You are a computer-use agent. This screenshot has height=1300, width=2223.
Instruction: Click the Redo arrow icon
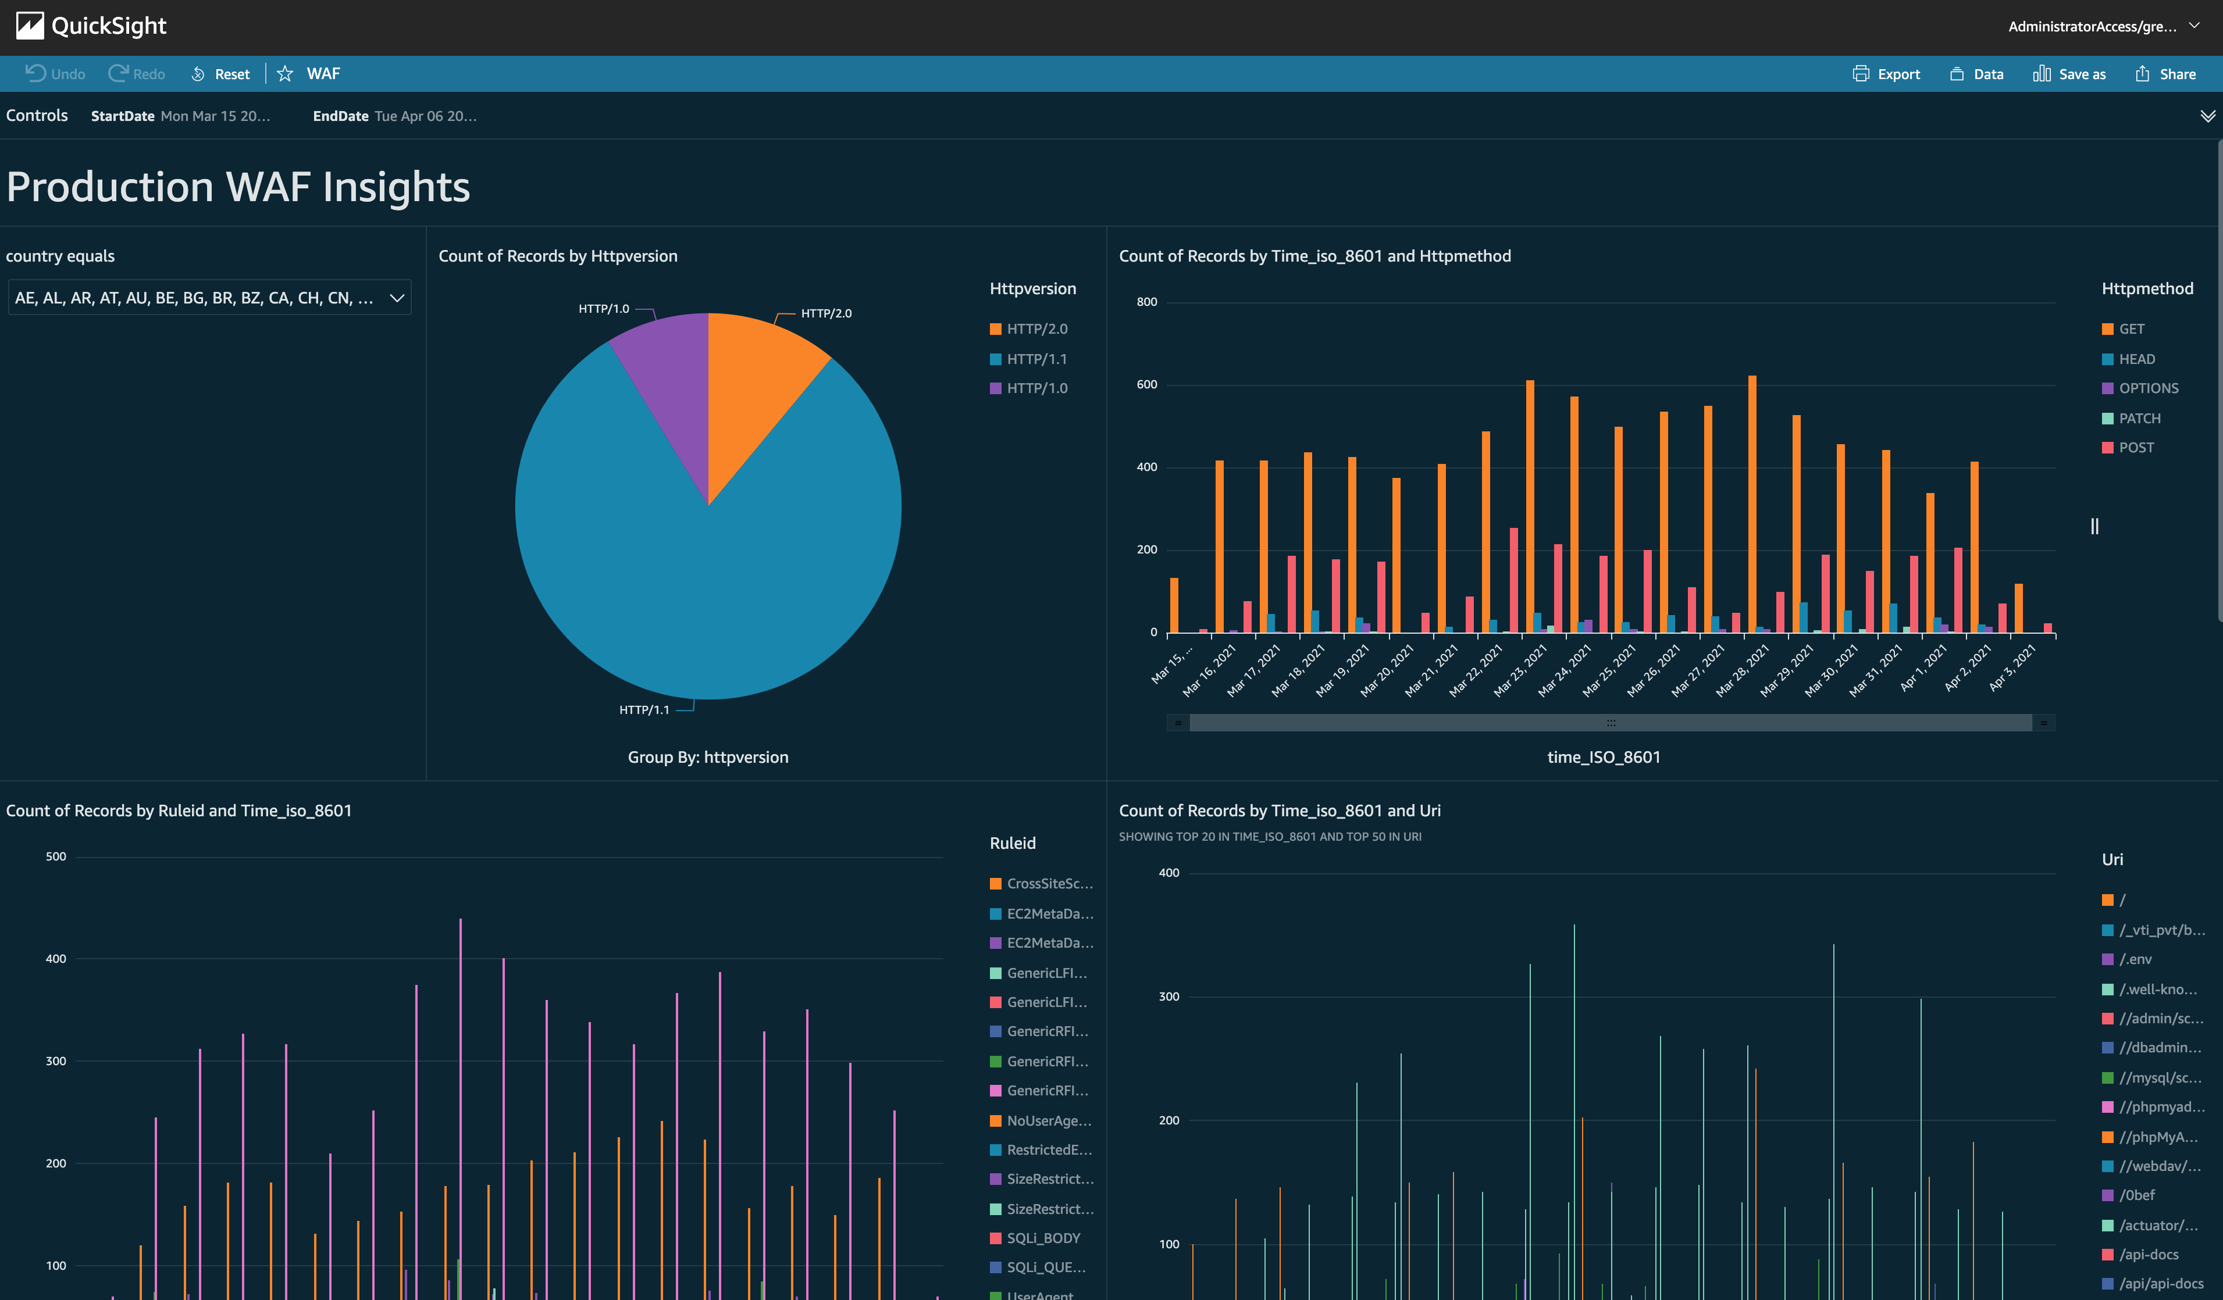click(117, 73)
